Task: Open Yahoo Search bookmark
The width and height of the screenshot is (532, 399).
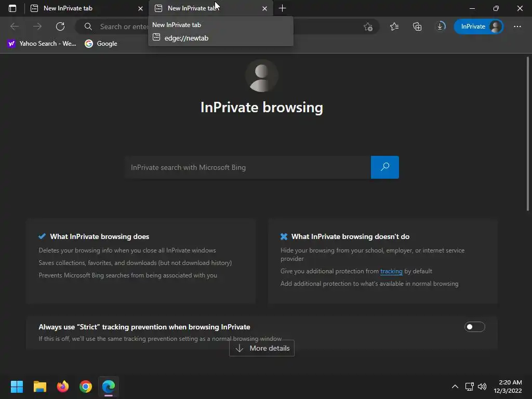Action: click(x=42, y=44)
